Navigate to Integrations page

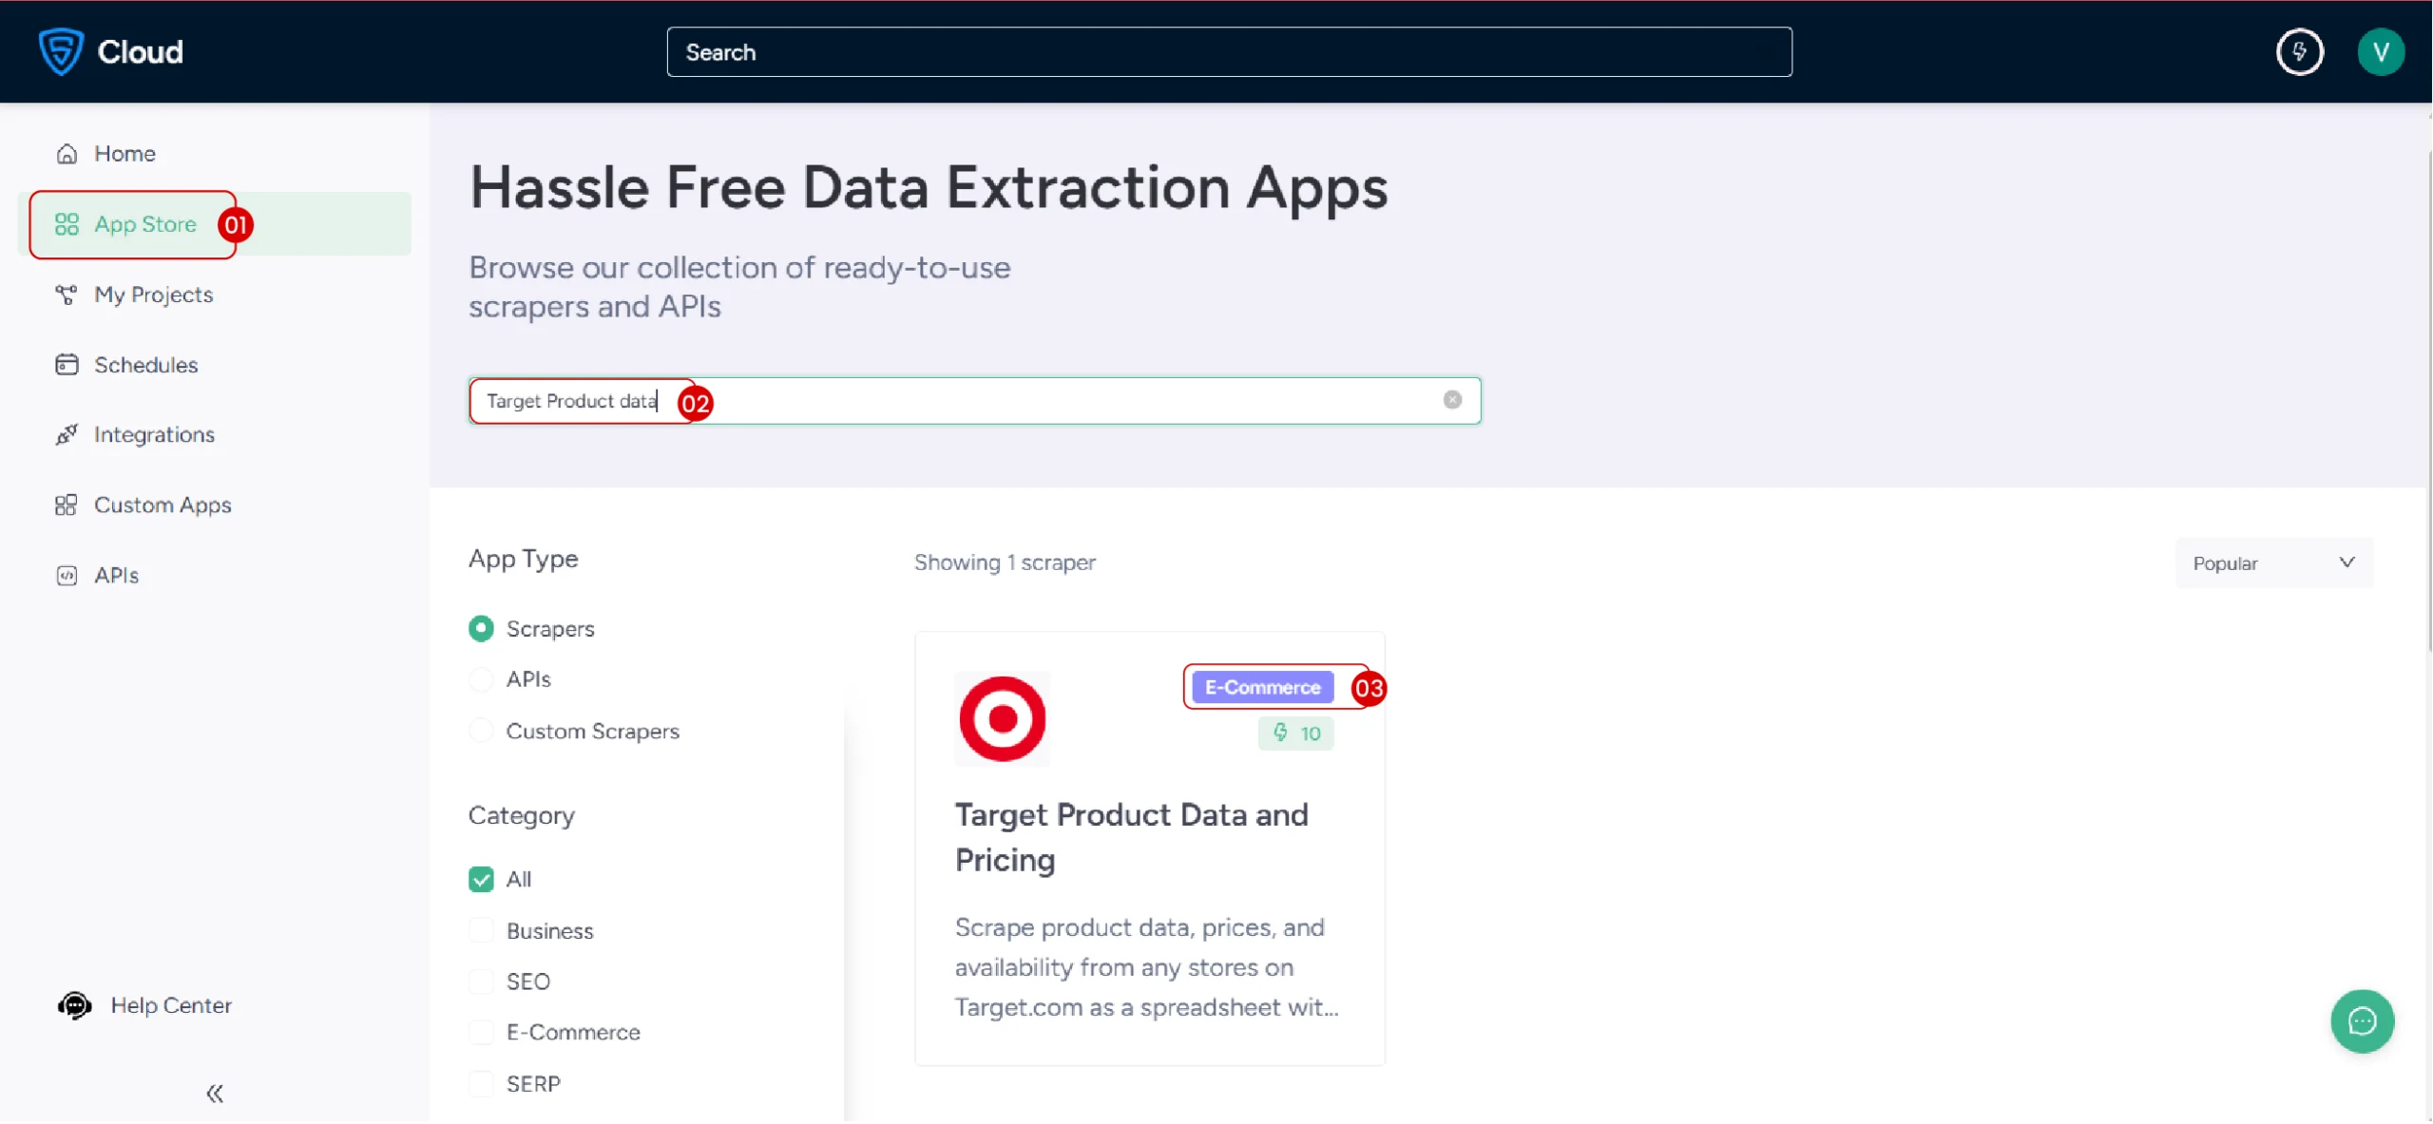tap(154, 434)
